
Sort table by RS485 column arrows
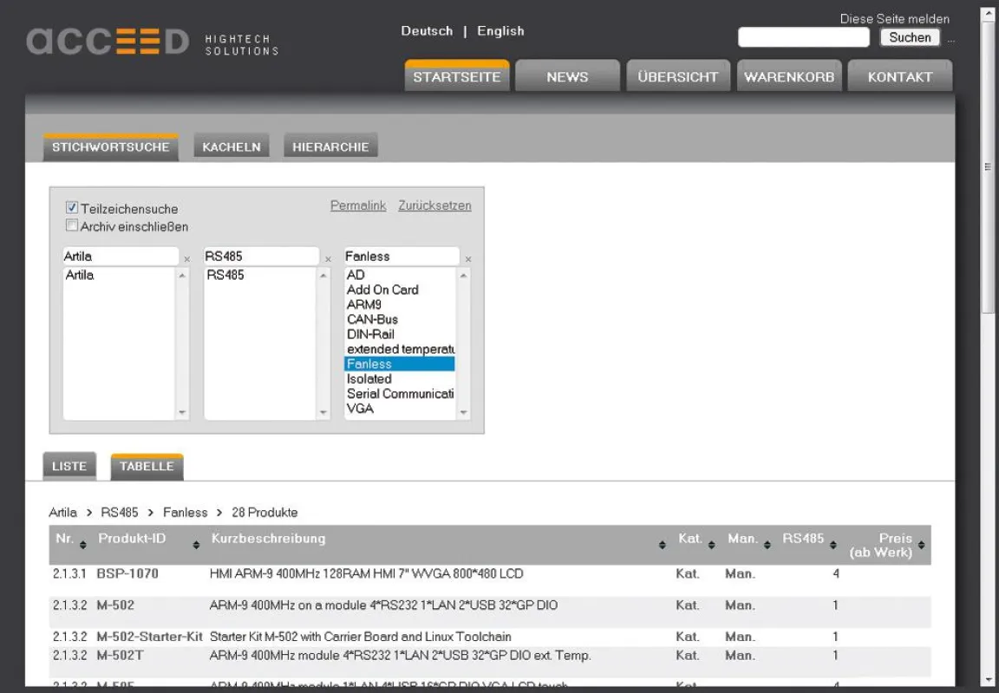832,546
